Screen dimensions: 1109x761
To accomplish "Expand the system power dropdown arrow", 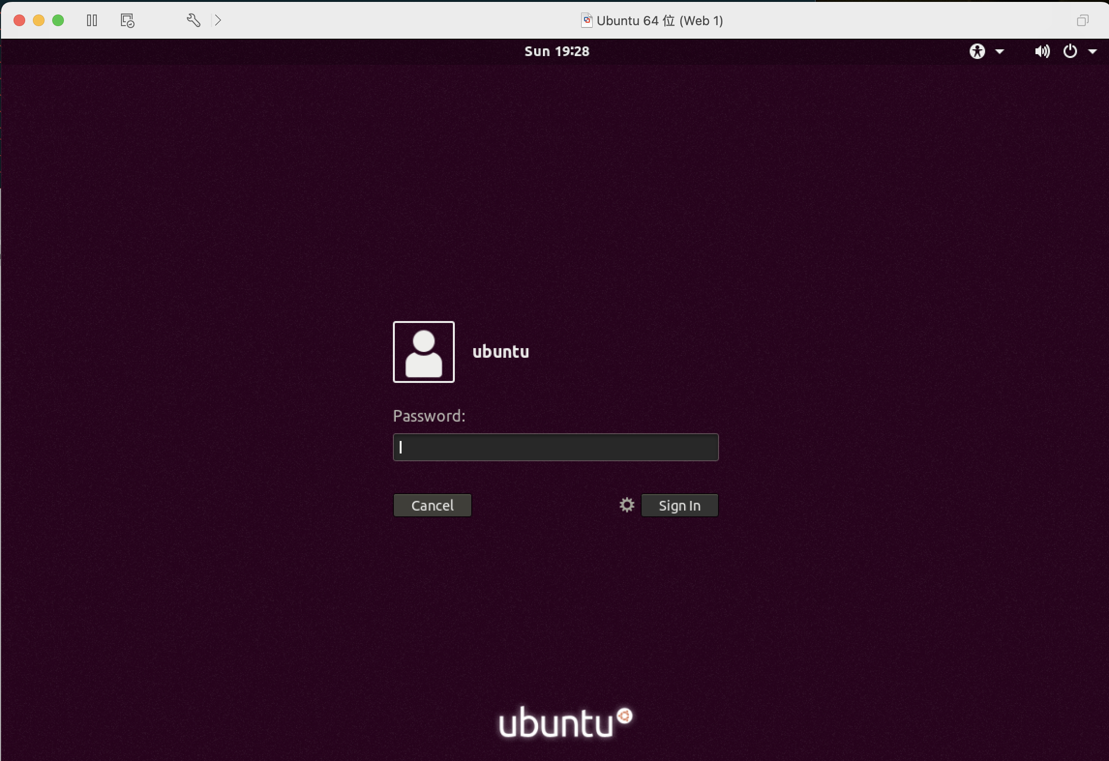I will coord(1093,51).
